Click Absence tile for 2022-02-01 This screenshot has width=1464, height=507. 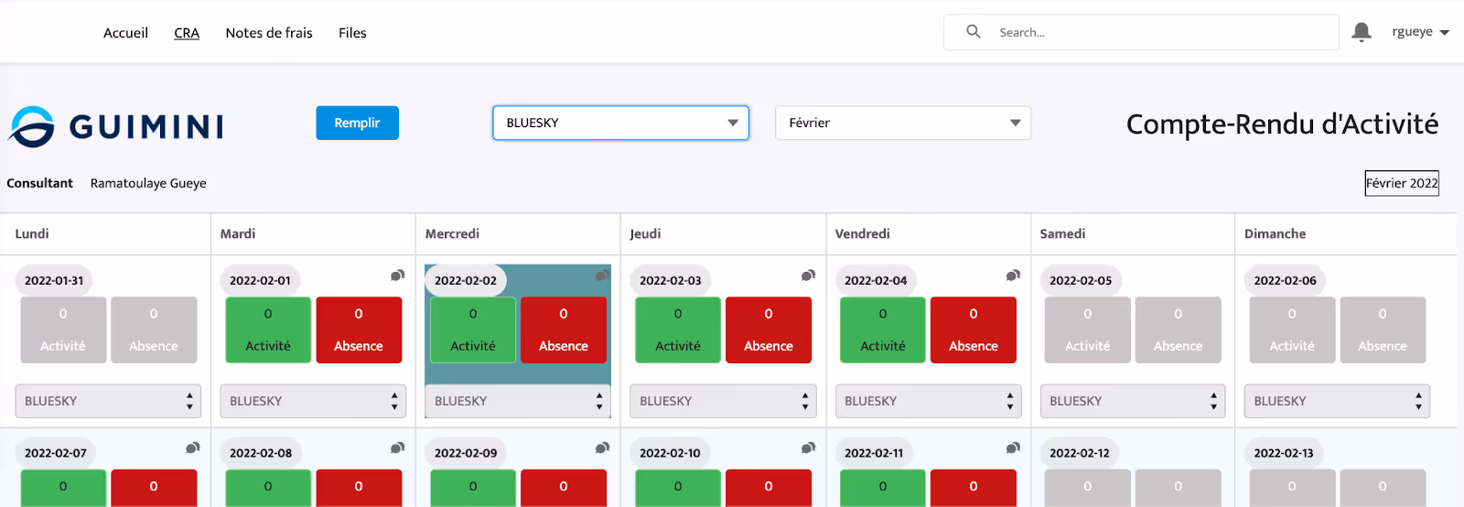point(359,329)
